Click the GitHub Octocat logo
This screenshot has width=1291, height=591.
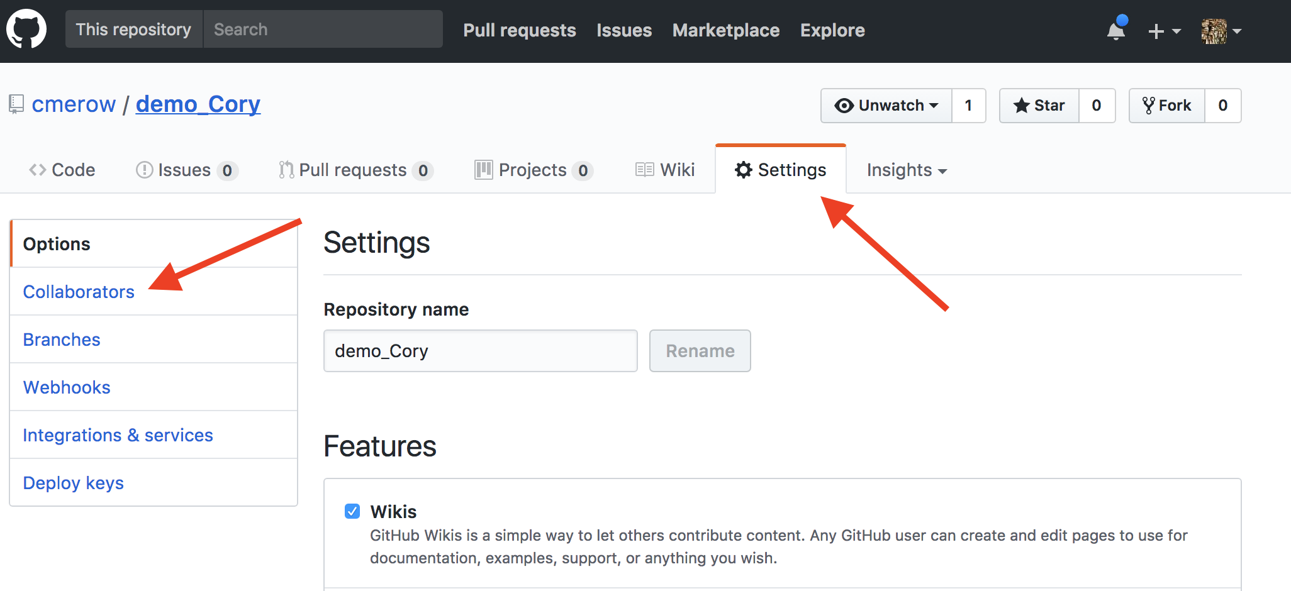(26, 29)
